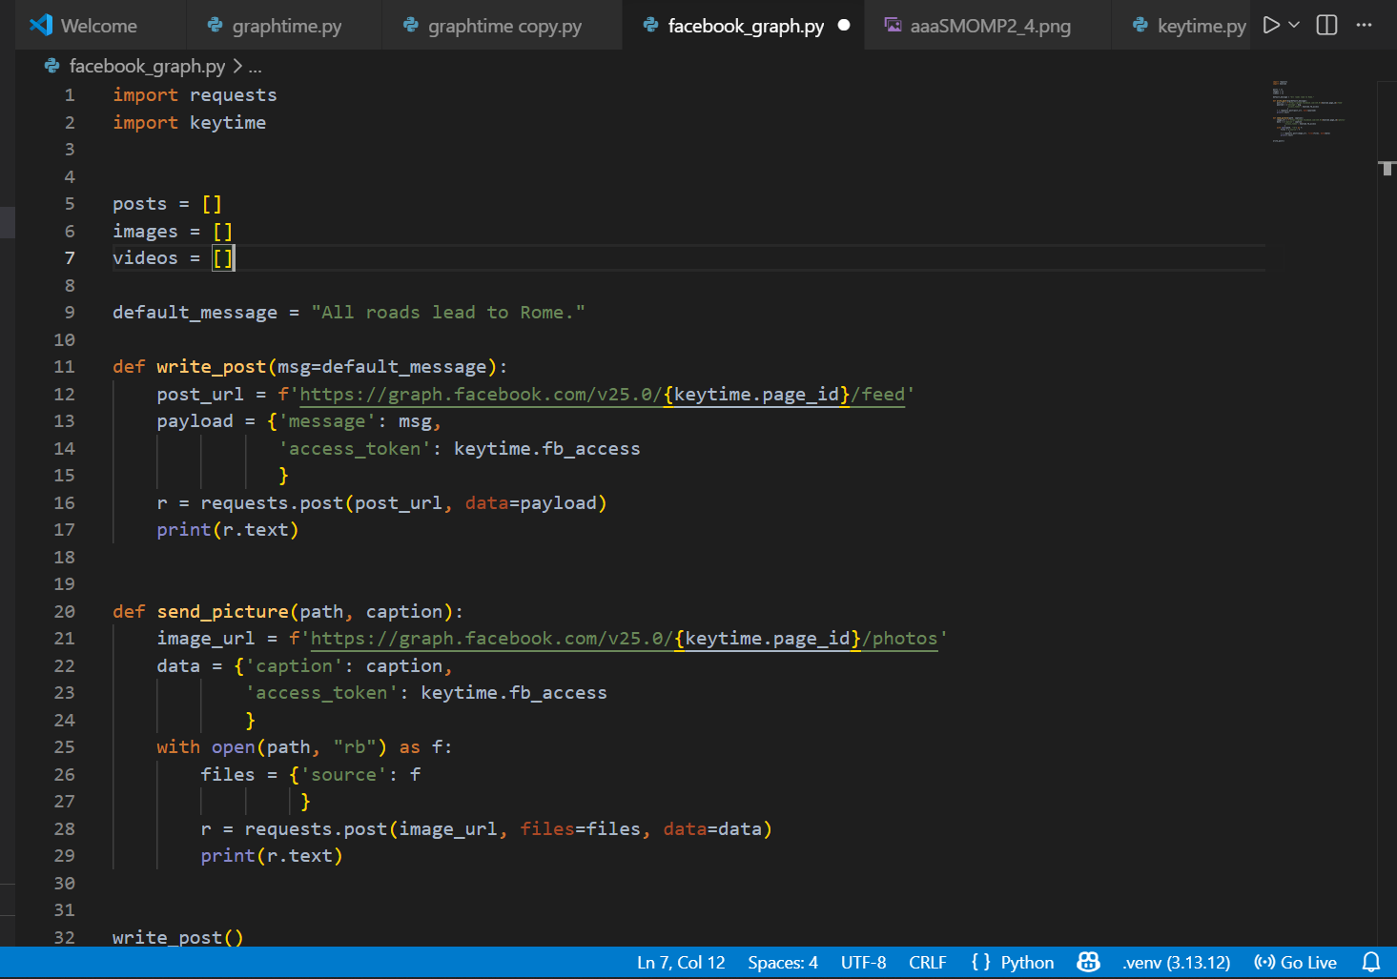This screenshot has width=1397, height=979.
Task: Click 'images' variable on line 6
Action: point(145,232)
